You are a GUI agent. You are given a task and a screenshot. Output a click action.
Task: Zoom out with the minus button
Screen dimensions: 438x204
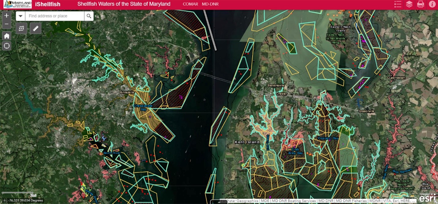(6, 24)
